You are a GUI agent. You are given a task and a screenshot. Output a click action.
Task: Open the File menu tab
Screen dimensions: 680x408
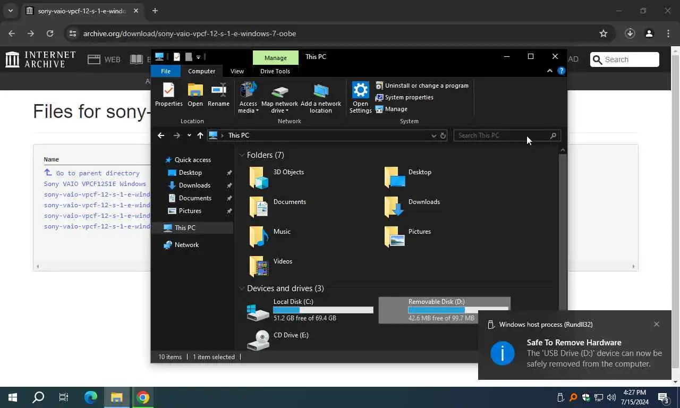coord(166,71)
